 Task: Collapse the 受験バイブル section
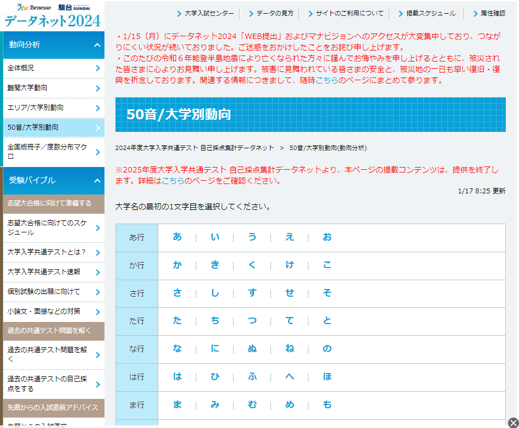54,181
